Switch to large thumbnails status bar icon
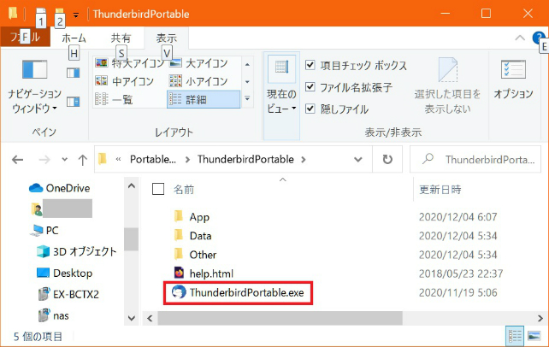Screen dimensions: 549x347 point(534,336)
